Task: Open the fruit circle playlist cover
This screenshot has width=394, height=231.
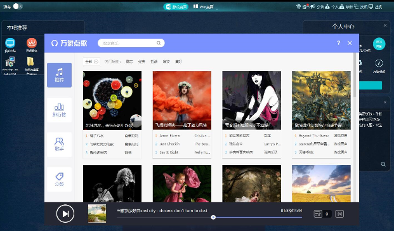Action: pyautogui.click(x=112, y=100)
